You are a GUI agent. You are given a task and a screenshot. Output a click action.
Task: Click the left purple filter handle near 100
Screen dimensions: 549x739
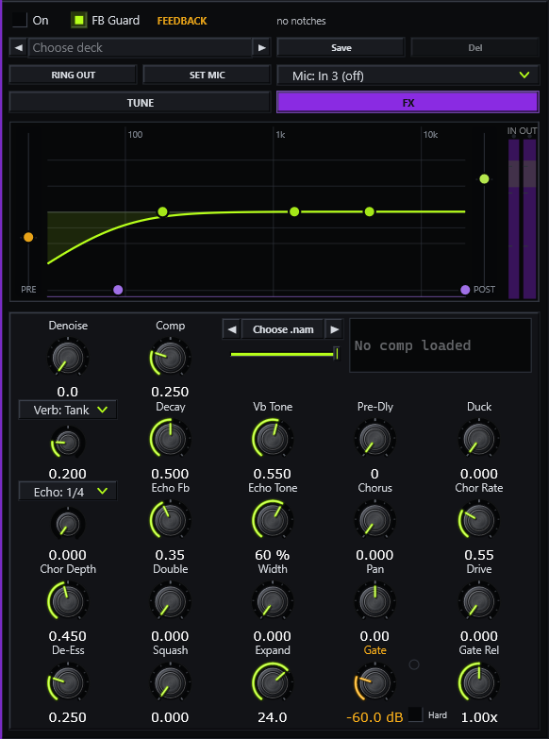pos(118,290)
